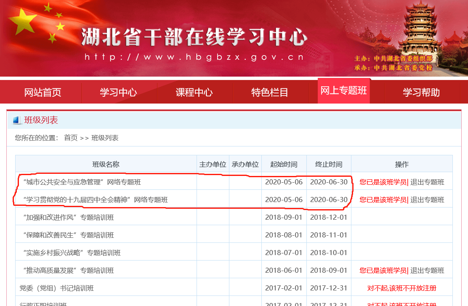Open the 课程中心 menu item

[x=195, y=93]
